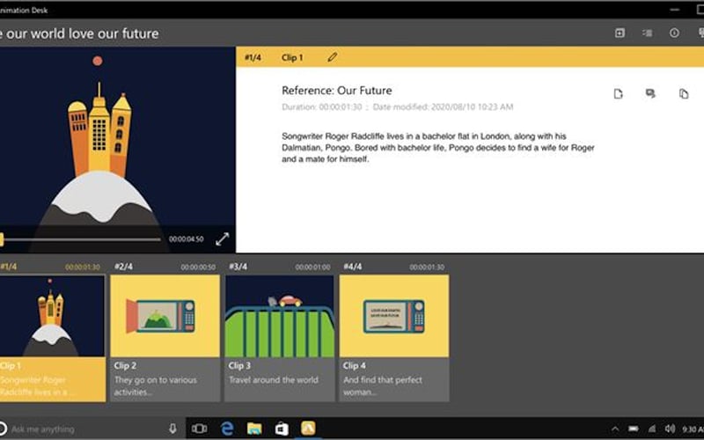Click the copy icon beside reference title

[x=684, y=93]
